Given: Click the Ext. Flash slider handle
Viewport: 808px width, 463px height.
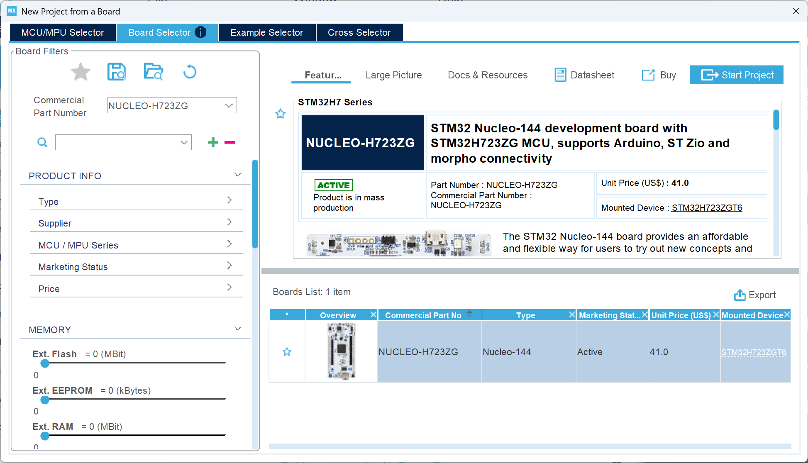Looking at the screenshot, I should [x=45, y=363].
